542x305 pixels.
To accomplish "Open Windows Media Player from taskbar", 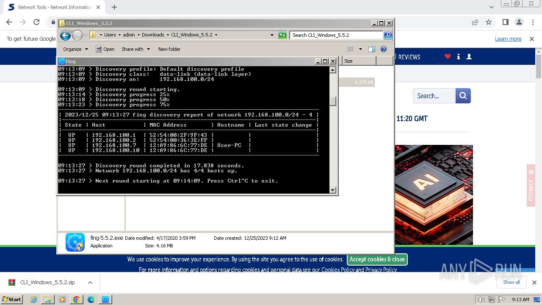I will [62, 299].
